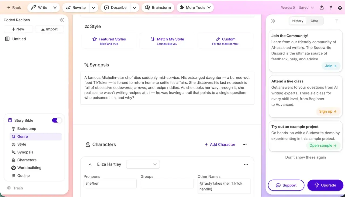This screenshot has height=197, width=345.
Task: Open the More Tools menu
Action: coord(195,8)
